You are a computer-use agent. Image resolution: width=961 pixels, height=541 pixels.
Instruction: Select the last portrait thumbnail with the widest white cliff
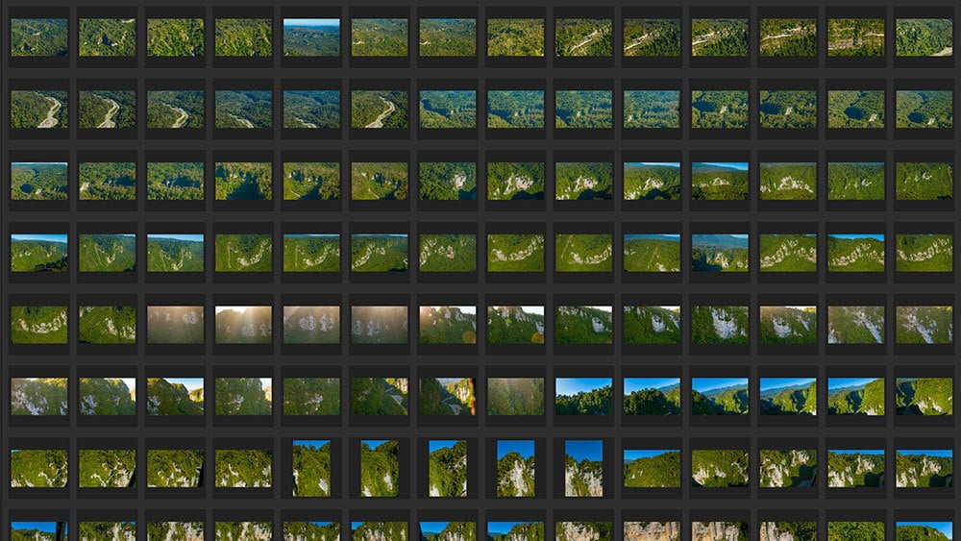(x=583, y=469)
